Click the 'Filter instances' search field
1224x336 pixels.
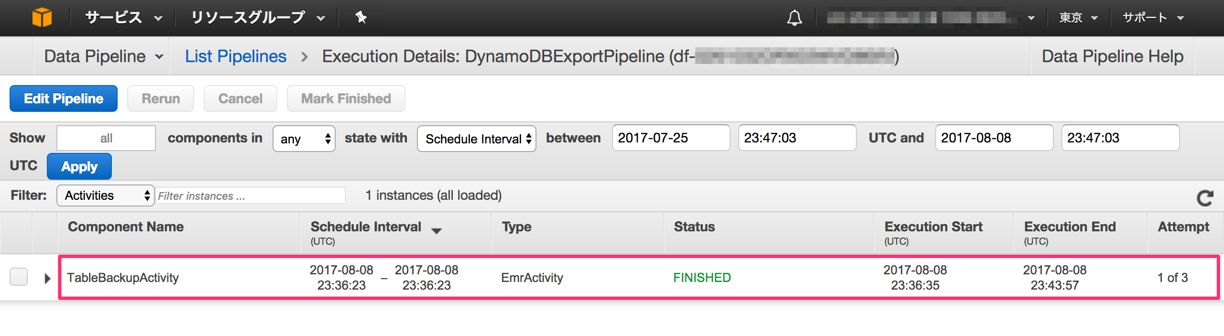[251, 195]
